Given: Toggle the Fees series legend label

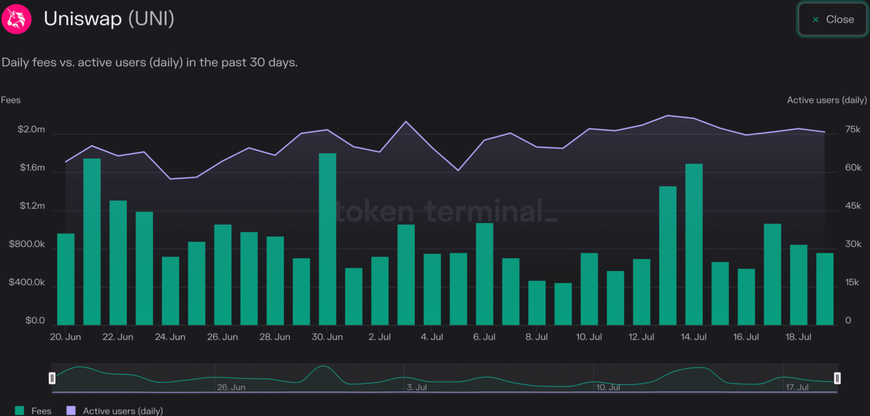Looking at the screenshot, I should pos(41,411).
